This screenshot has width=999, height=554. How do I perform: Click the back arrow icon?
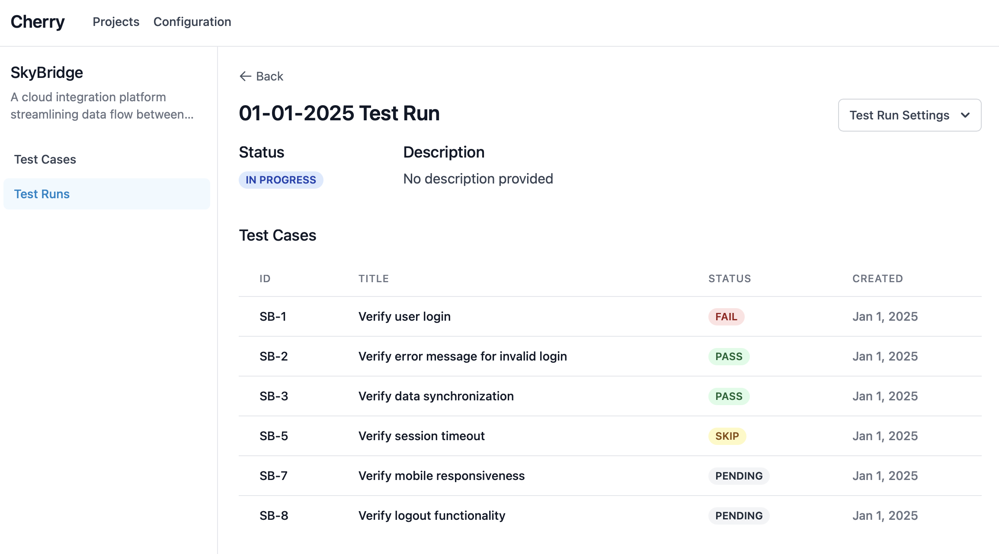(245, 76)
